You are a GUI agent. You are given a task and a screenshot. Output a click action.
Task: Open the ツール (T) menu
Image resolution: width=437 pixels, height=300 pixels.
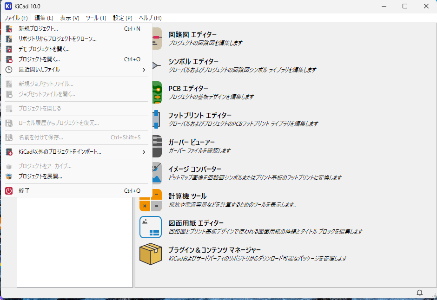(96, 18)
